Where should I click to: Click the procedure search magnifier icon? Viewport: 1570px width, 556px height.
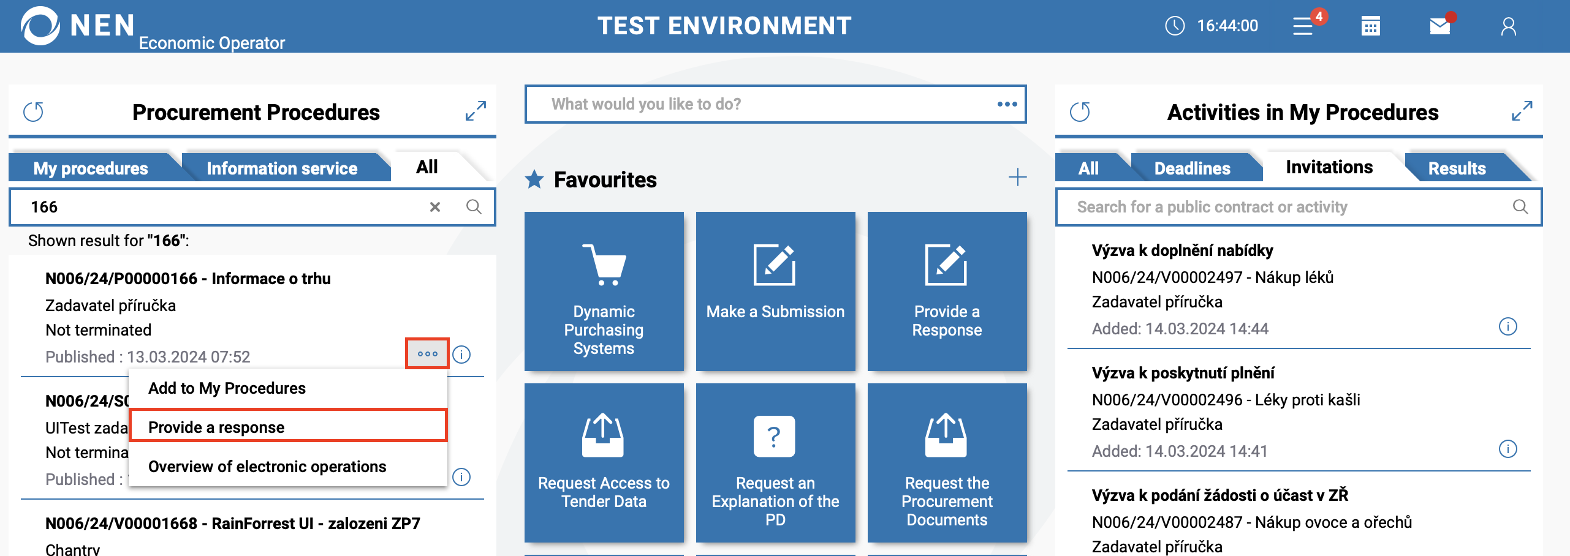474,207
